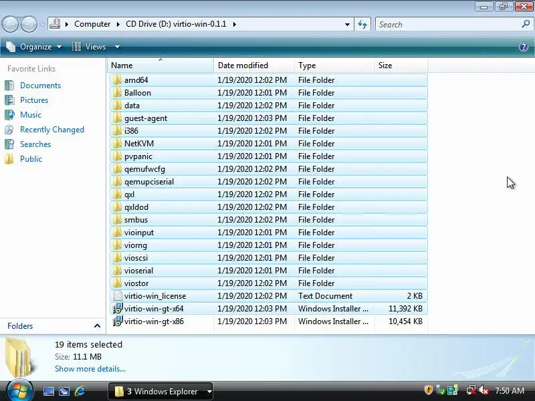Open the Windows Explorer taskbar group dropdown

point(209,392)
